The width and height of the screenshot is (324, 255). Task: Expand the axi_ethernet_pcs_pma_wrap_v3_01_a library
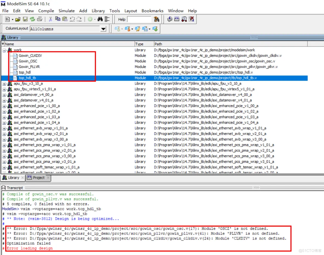click(4, 162)
